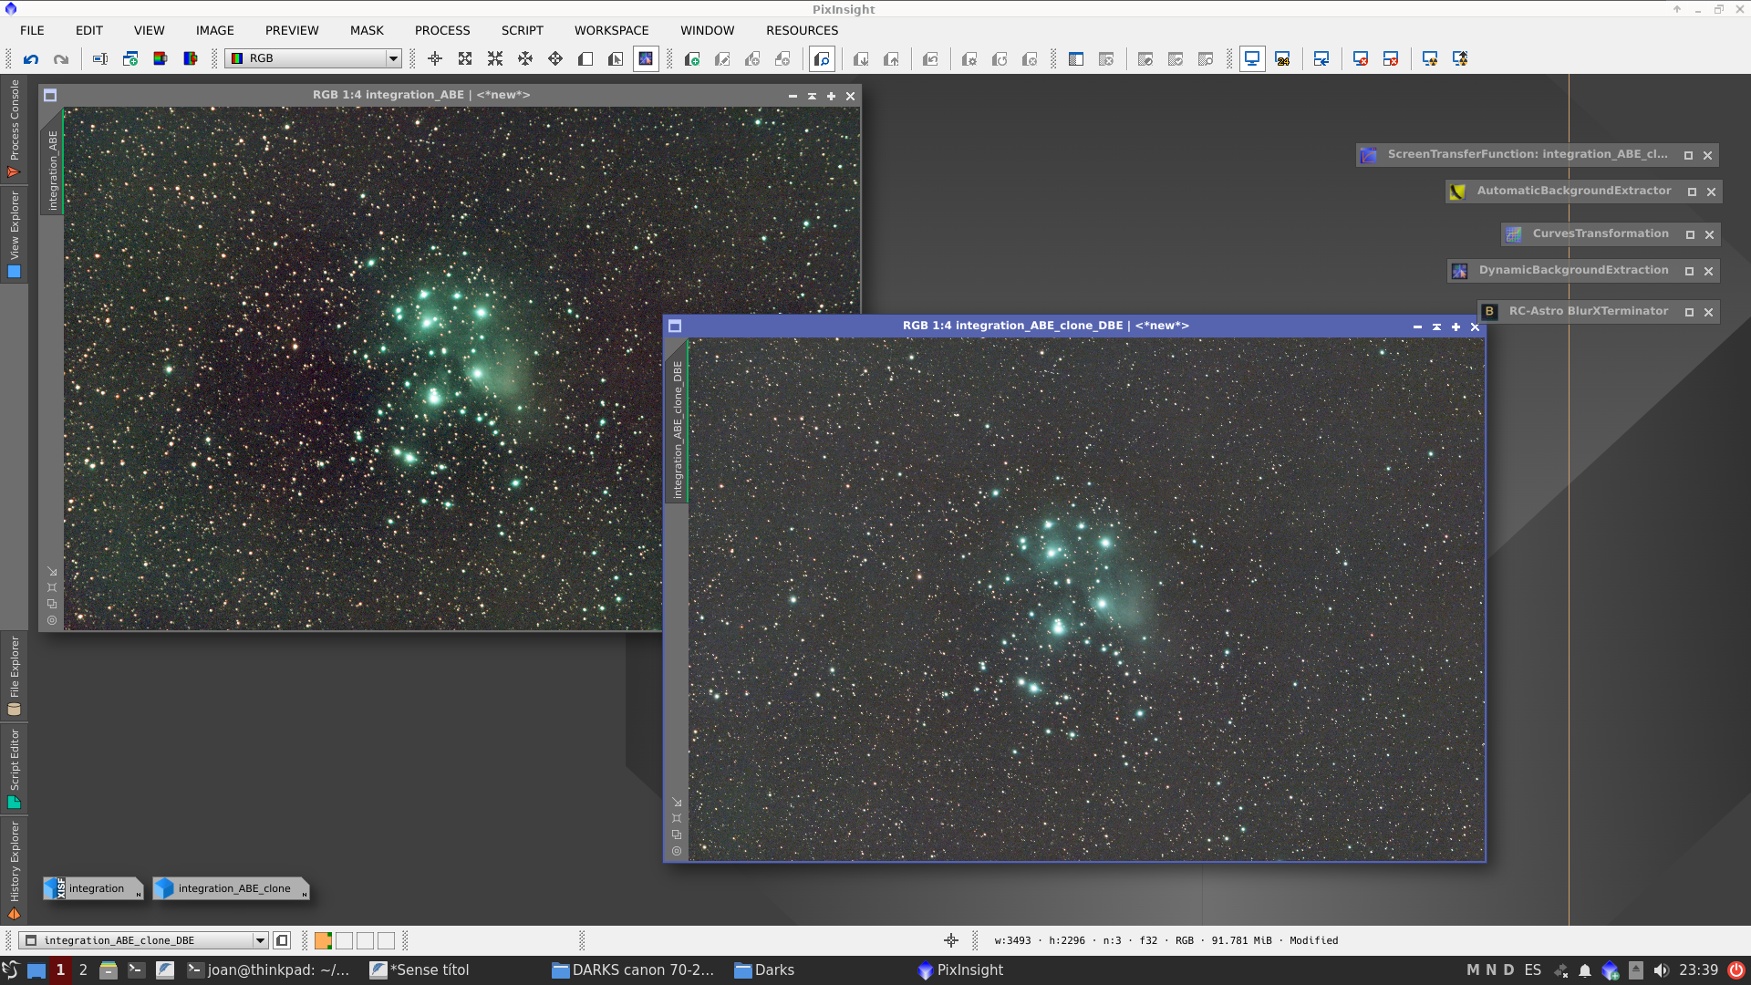
Task: Toggle the preview zoom button
Action: pos(822,59)
